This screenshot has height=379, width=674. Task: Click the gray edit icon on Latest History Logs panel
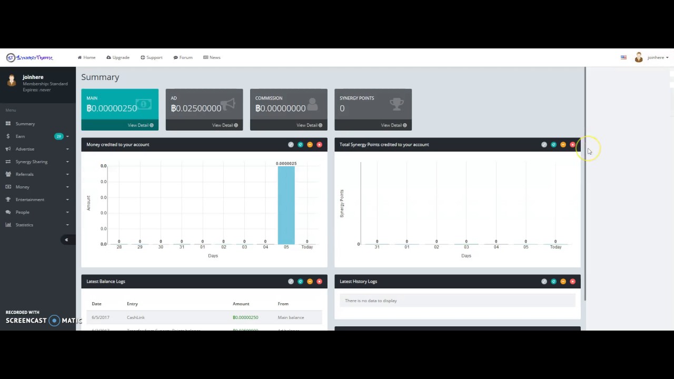tap(544, 282)
